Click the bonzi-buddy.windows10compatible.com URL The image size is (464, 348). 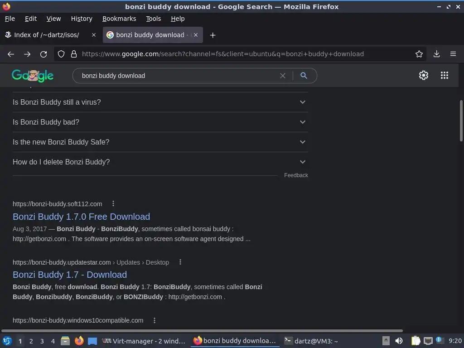pyautogui.click(x=78, y=320)
